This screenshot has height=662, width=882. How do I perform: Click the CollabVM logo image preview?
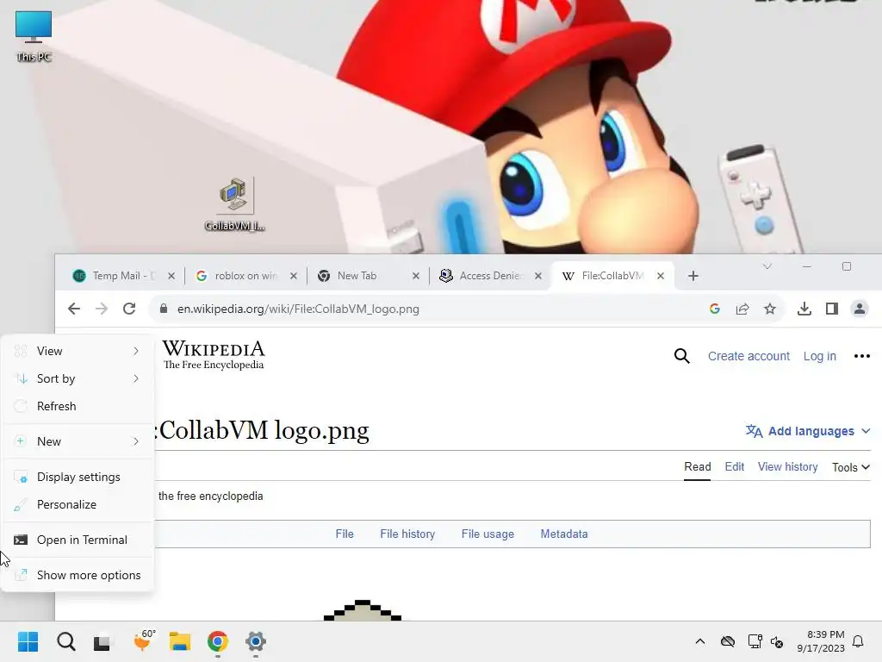point(363,610)
